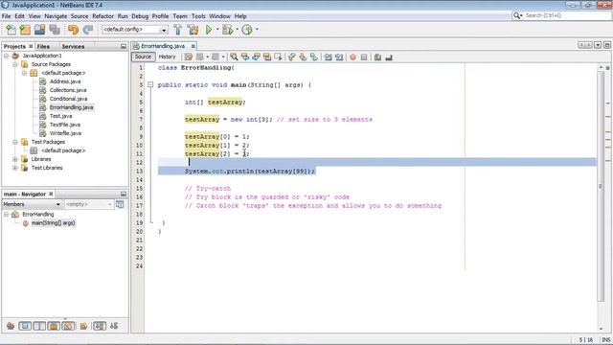Toggle Show Static Members in Navigator

[39, 326]
